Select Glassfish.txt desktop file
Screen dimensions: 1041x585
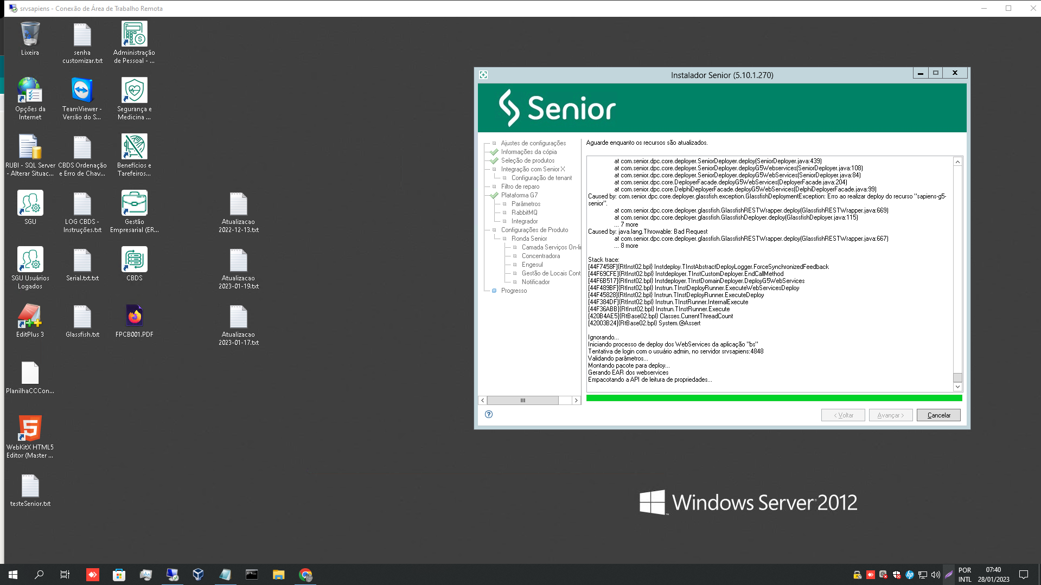(x=82, y=320)
